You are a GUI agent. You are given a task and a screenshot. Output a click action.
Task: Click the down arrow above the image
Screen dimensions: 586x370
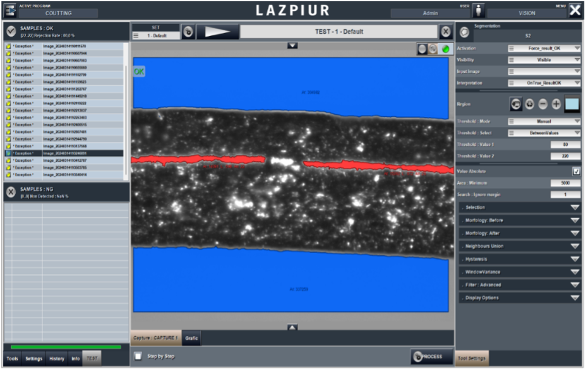point(292,45)
